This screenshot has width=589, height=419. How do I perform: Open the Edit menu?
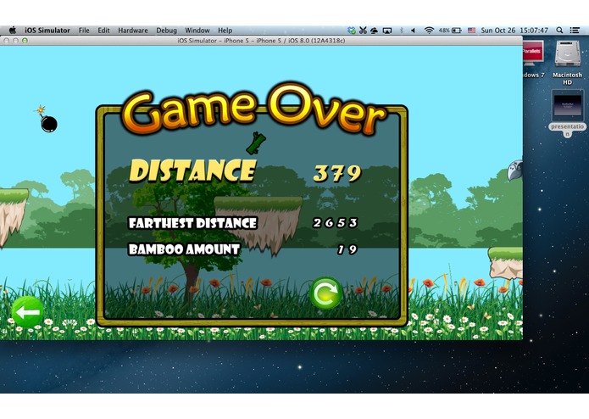[103, 31]
